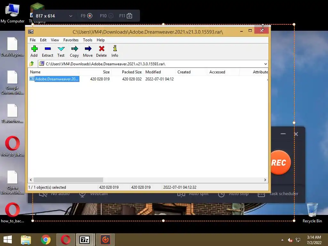The height and width of the screenshot is (246, 328).
Task: Open the View menu
Action: pos(55,40)
